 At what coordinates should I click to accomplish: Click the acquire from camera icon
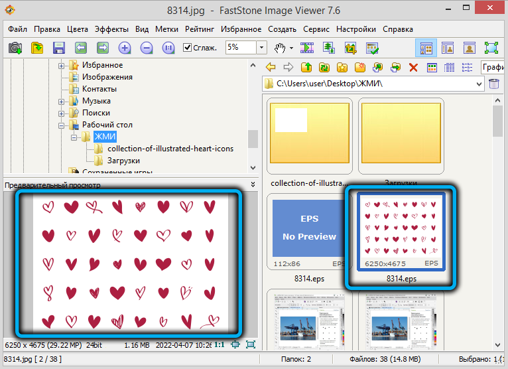pyautogui.click(x=15, y=48)
